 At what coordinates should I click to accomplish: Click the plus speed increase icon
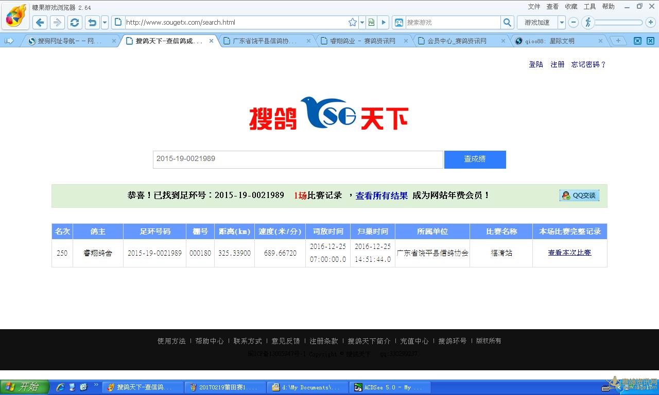pos(651,22)
